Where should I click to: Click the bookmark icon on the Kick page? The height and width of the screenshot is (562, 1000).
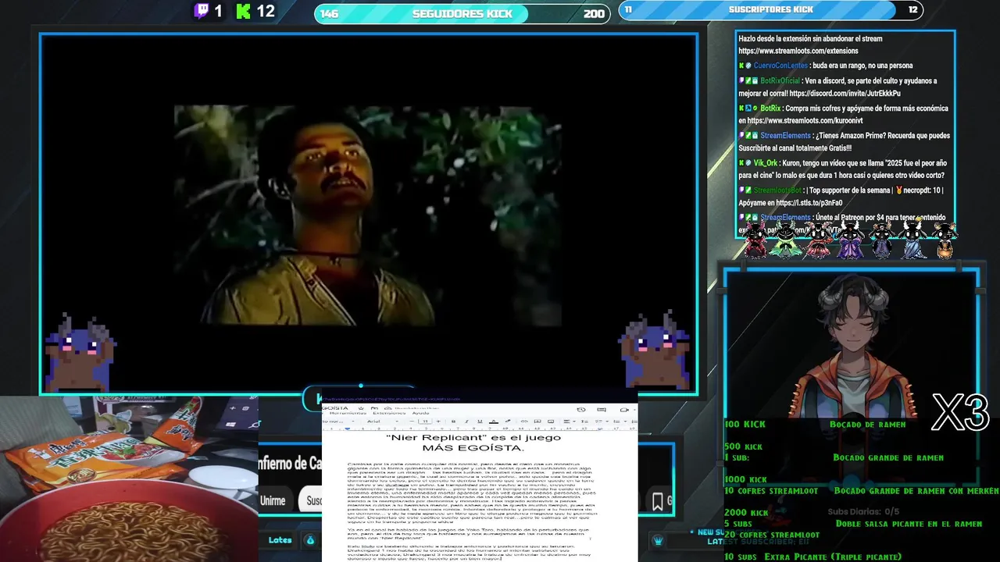(658, 503)
